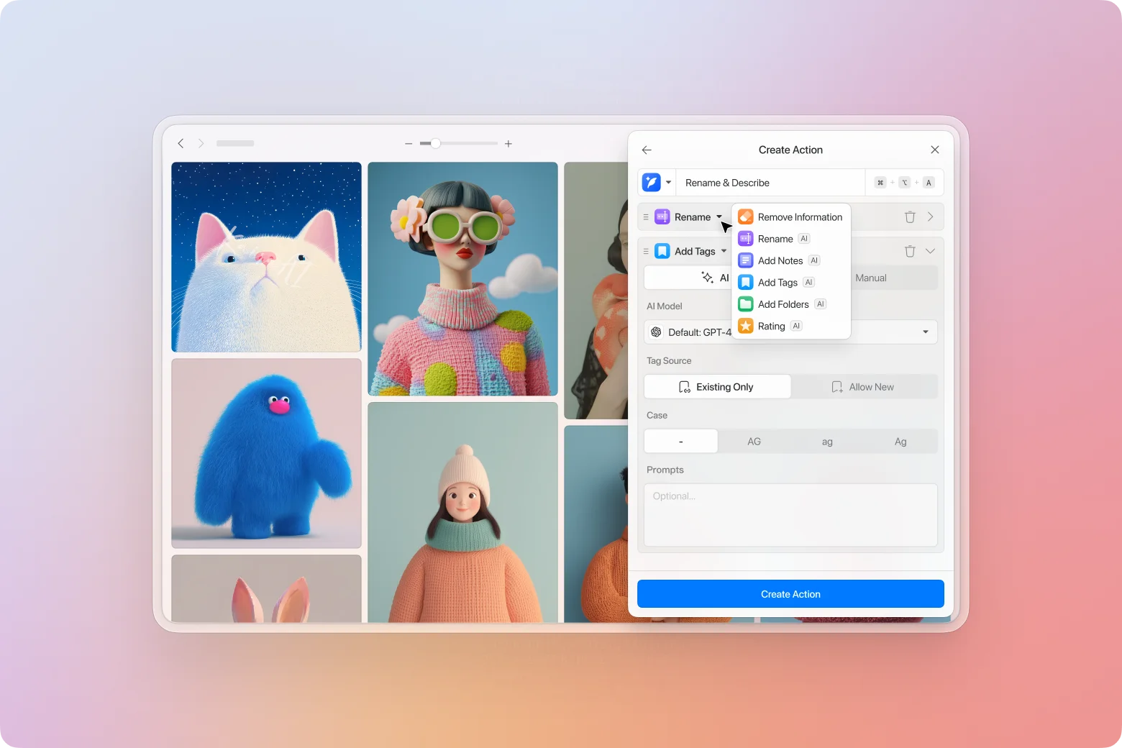Navigate back with the left chevron
Screen dimensions: 1122x748
[181, 144]
